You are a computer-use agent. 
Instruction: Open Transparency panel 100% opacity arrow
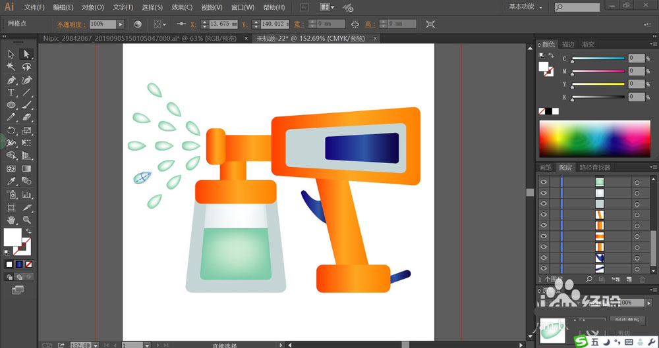point(649,303)
